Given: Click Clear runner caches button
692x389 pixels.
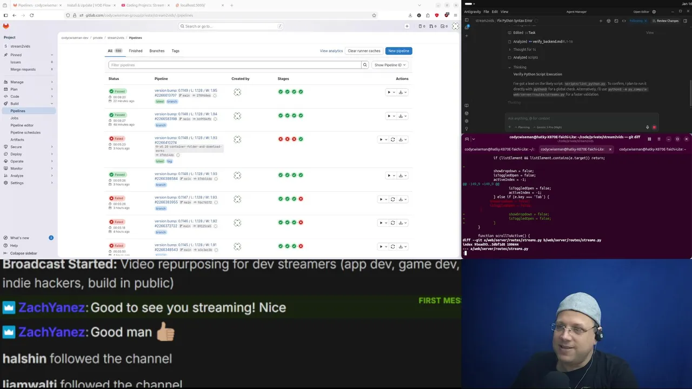Looking at the screenshot, I should pyautogui.click(x=364, y=51).
